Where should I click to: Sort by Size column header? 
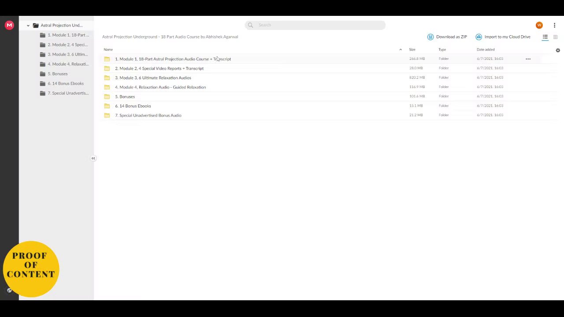[x=412, y=50]
